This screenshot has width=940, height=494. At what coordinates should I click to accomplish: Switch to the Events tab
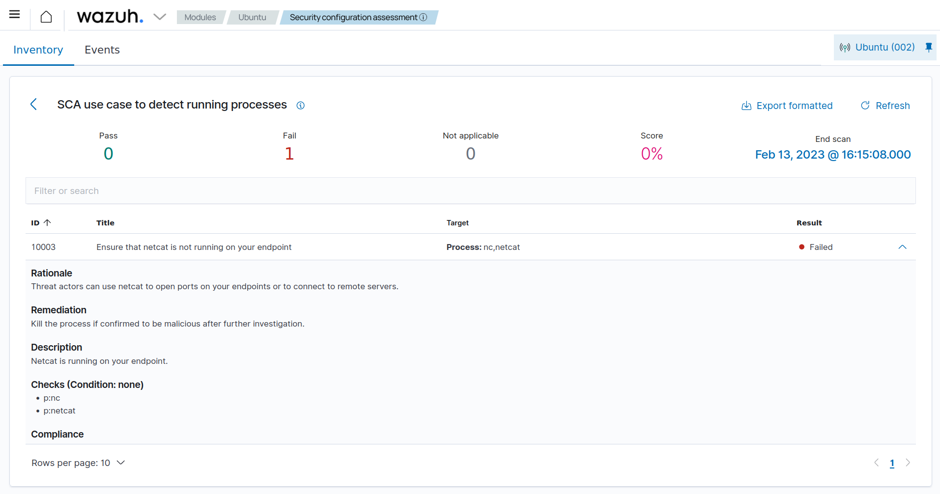click(x=102, y=50)
